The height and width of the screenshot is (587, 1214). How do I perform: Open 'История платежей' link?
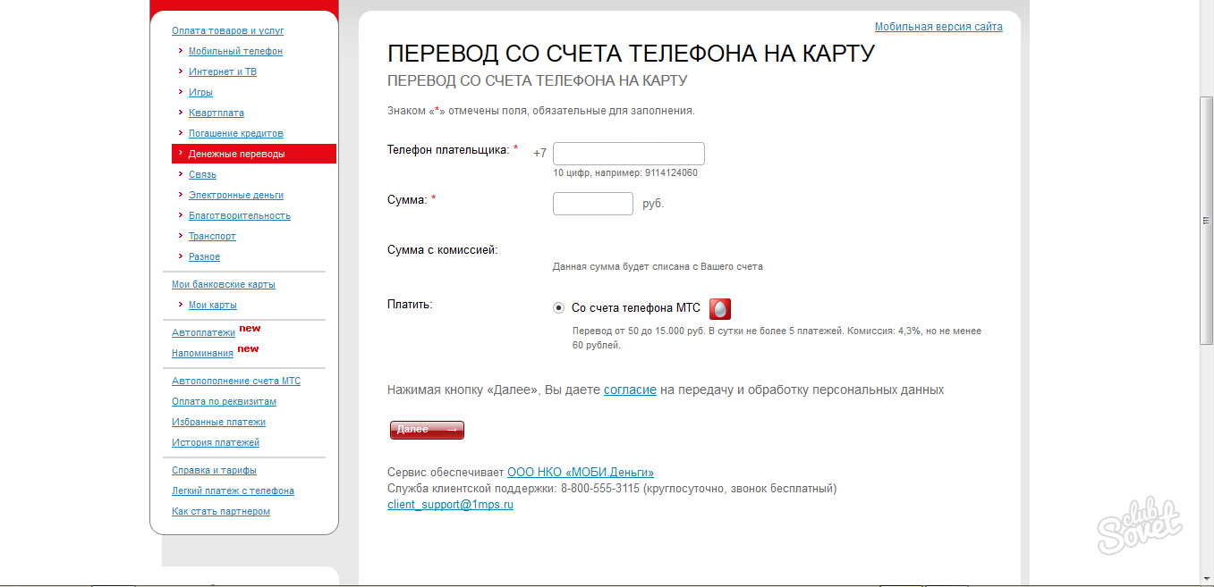(216, 442)
